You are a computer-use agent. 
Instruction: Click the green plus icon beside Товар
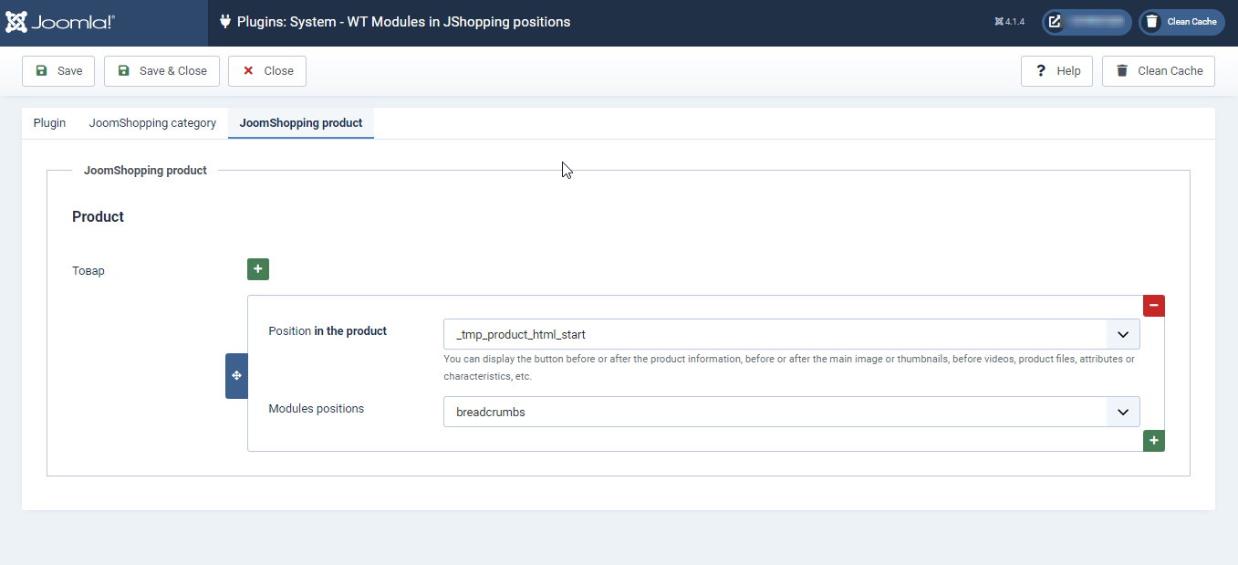pos(257,269)
